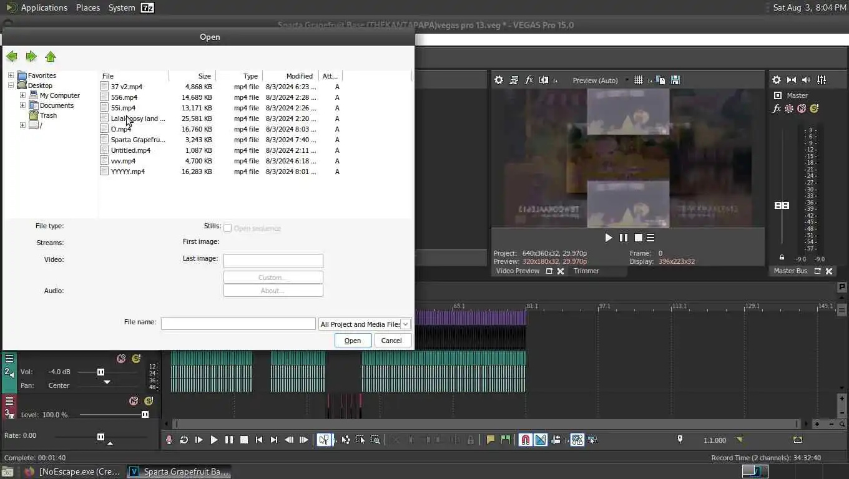
Task: Open Master Bus properties gear icon
Action: click(777, 80)
